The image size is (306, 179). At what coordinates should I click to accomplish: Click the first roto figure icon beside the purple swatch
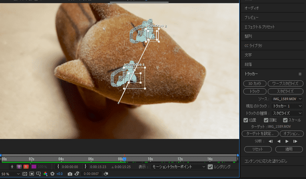click(x=12, y=167)
